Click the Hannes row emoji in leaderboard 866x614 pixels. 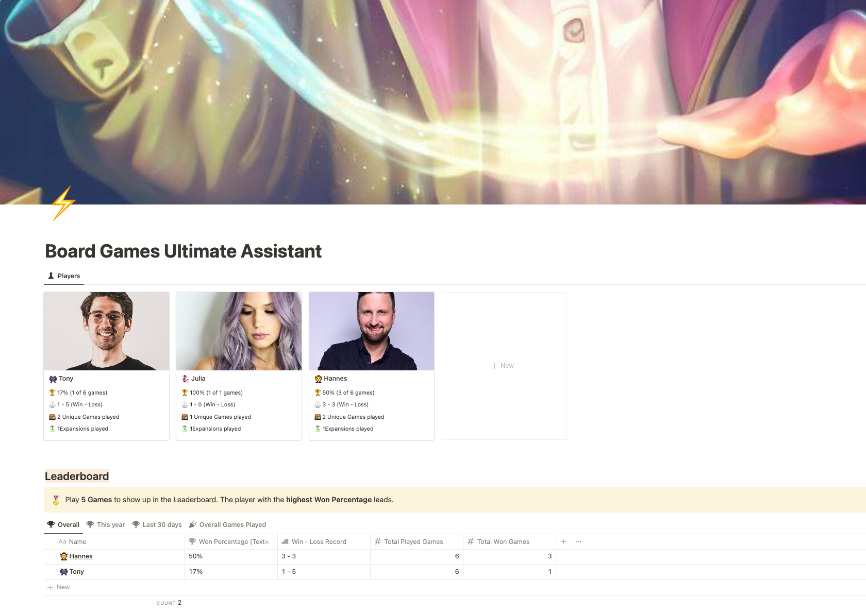[x=64, y=556]
